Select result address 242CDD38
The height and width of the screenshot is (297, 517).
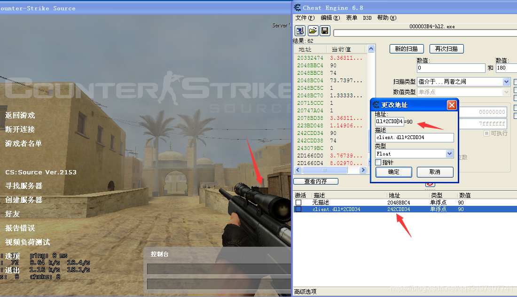tap(310, 141)
